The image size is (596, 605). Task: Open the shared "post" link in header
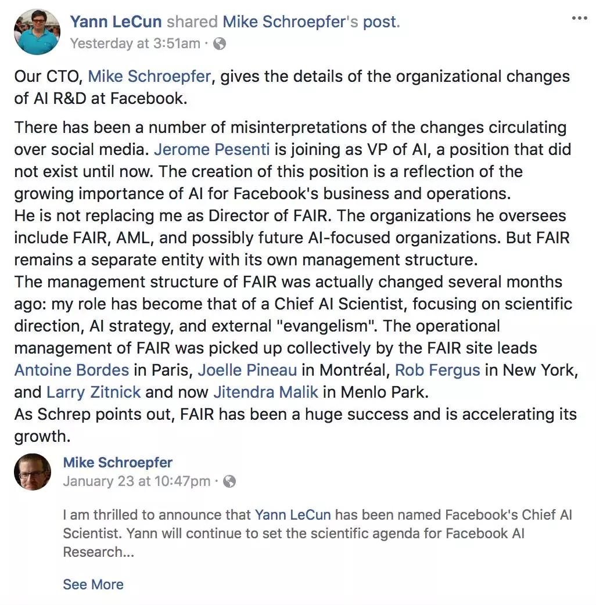(379, 22)
